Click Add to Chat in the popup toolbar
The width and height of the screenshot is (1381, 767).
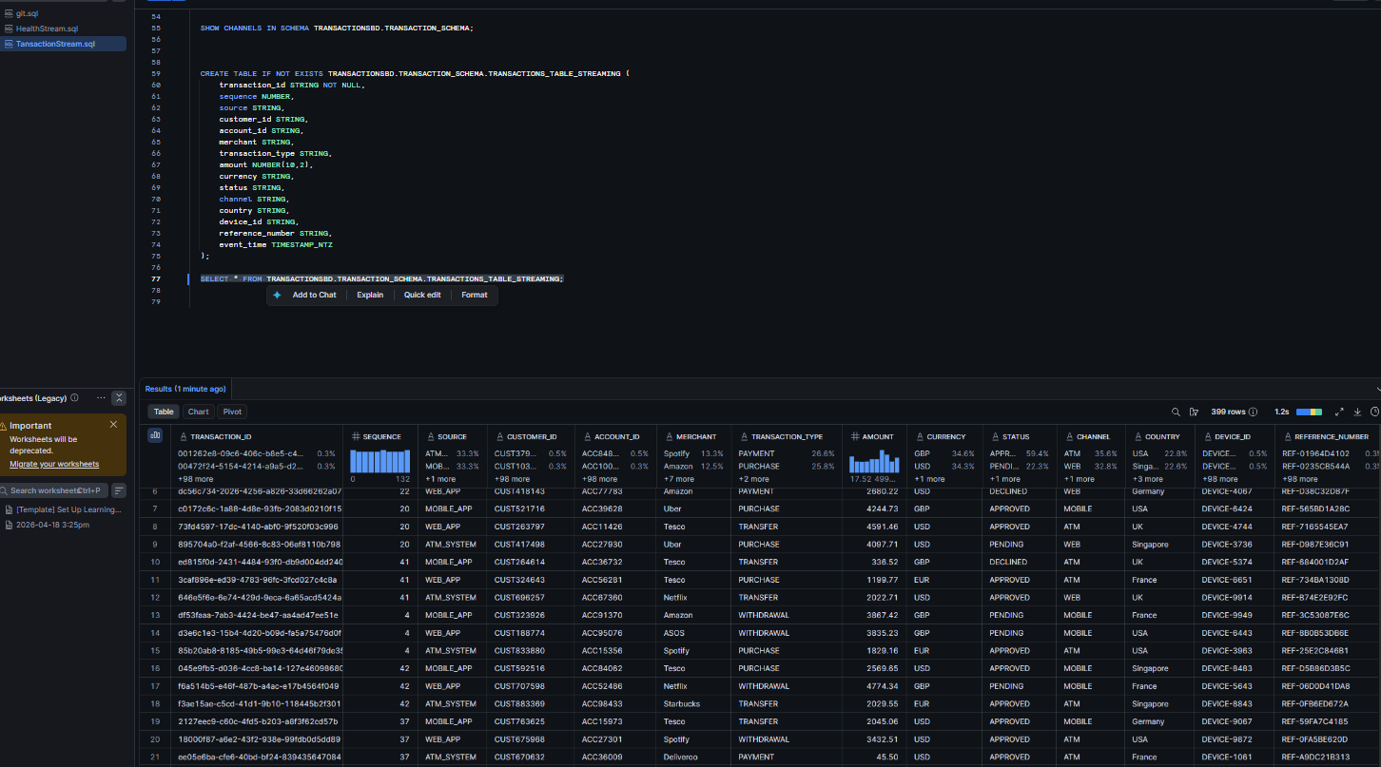314,296
